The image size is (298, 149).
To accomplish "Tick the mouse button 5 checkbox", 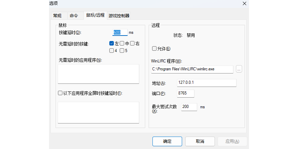I will 122,51.
